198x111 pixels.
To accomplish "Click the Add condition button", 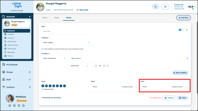I will (x=180, y=73).
